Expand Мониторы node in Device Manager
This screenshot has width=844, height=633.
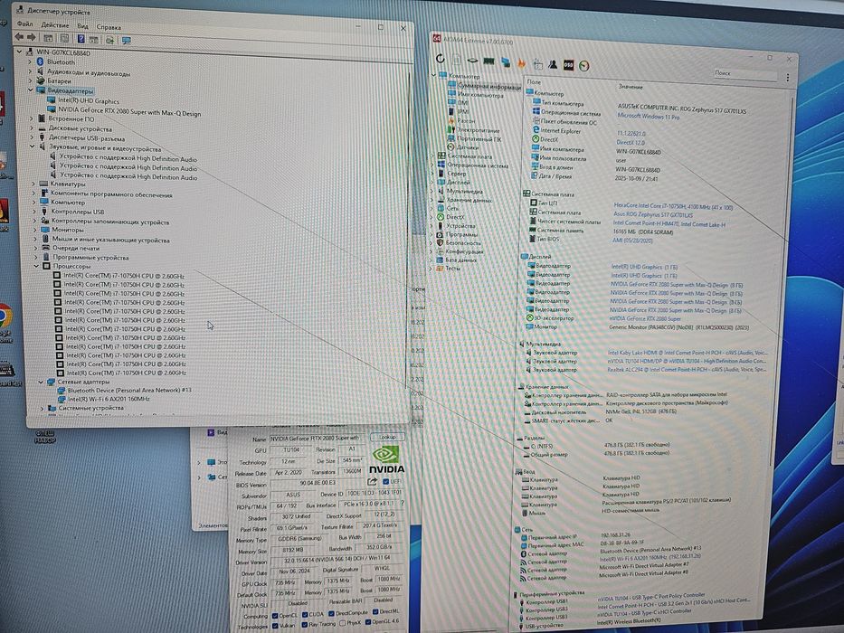tap(35, 230)
